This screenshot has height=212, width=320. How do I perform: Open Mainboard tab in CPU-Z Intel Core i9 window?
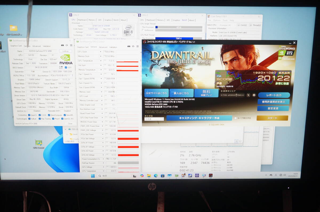coord(82,20)
